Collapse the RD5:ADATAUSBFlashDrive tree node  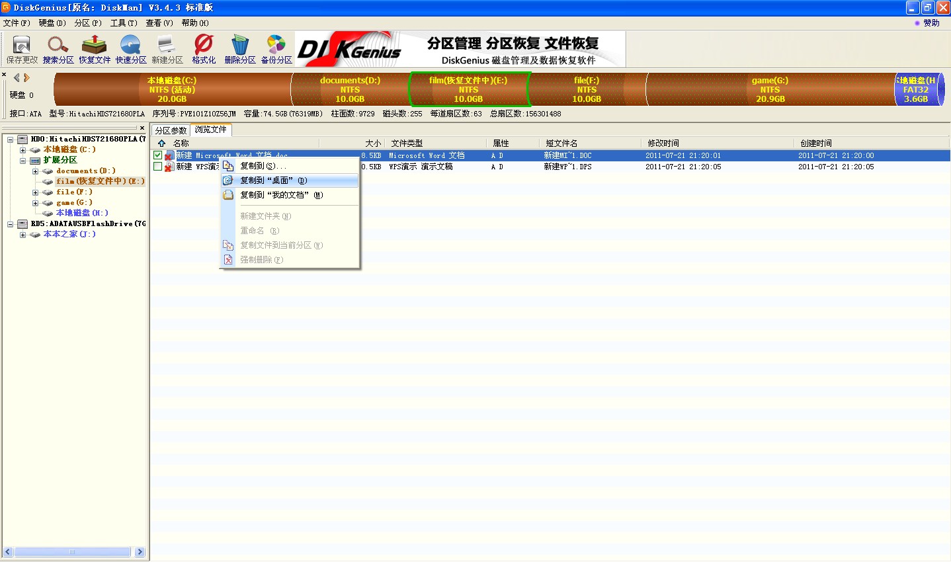[x=10, y=224]
